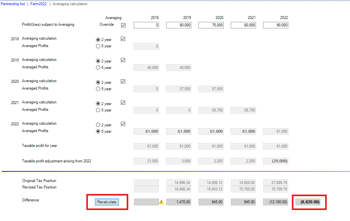Image resolution: width=350 pixels, height=221 pixels.
Task: Click the 2022 profit field showing 90,000
Action: 276,25
